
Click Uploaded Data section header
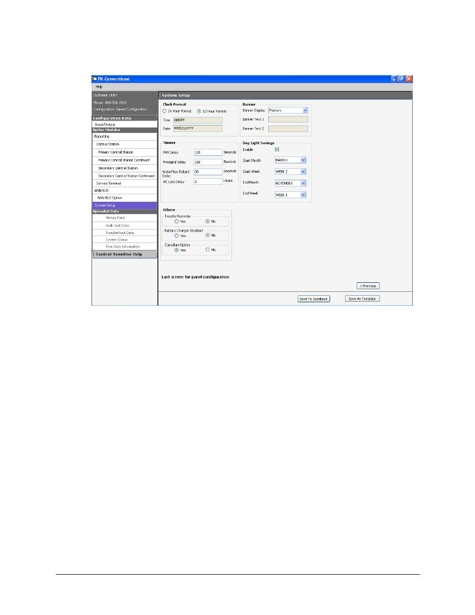click(x=124, y=211)
